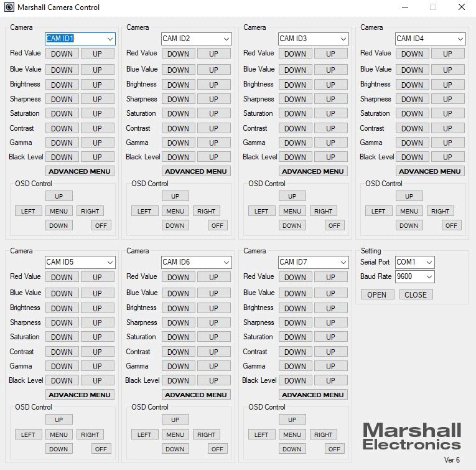
Task: Click OSD Control UP for CAM ID5
Action: [59, 420]
